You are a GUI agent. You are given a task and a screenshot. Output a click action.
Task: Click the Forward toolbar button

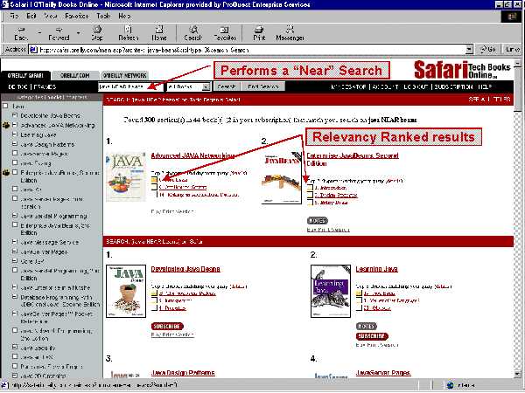click(59, 33)
